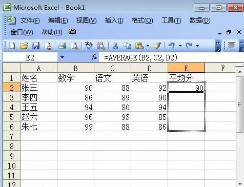Open the 数据(D) menu
Image resolution: width=244 pixels, height=187 pixels.
tap(200, 20)
